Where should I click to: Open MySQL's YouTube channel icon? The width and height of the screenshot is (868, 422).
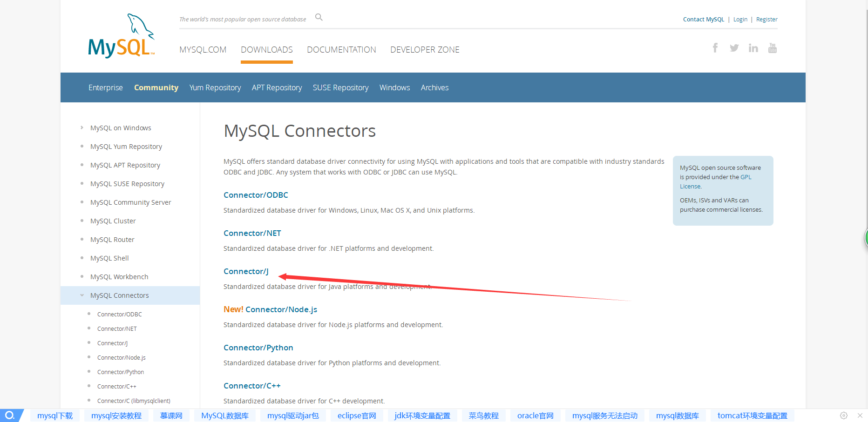tap(772, 47)
